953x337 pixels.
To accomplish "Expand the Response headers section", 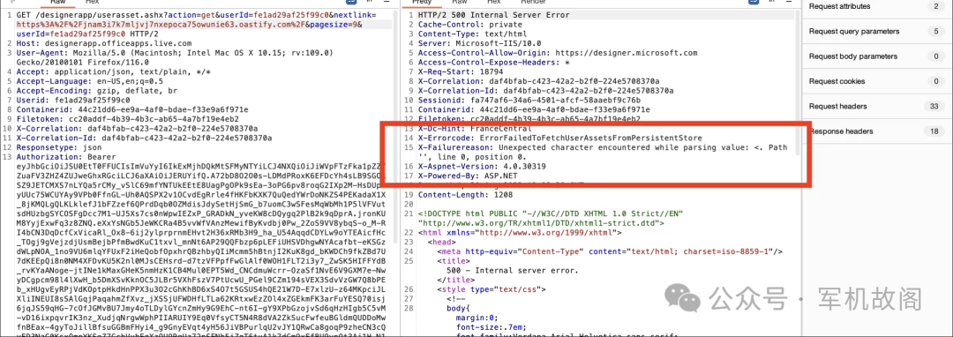I will (877, 131).
